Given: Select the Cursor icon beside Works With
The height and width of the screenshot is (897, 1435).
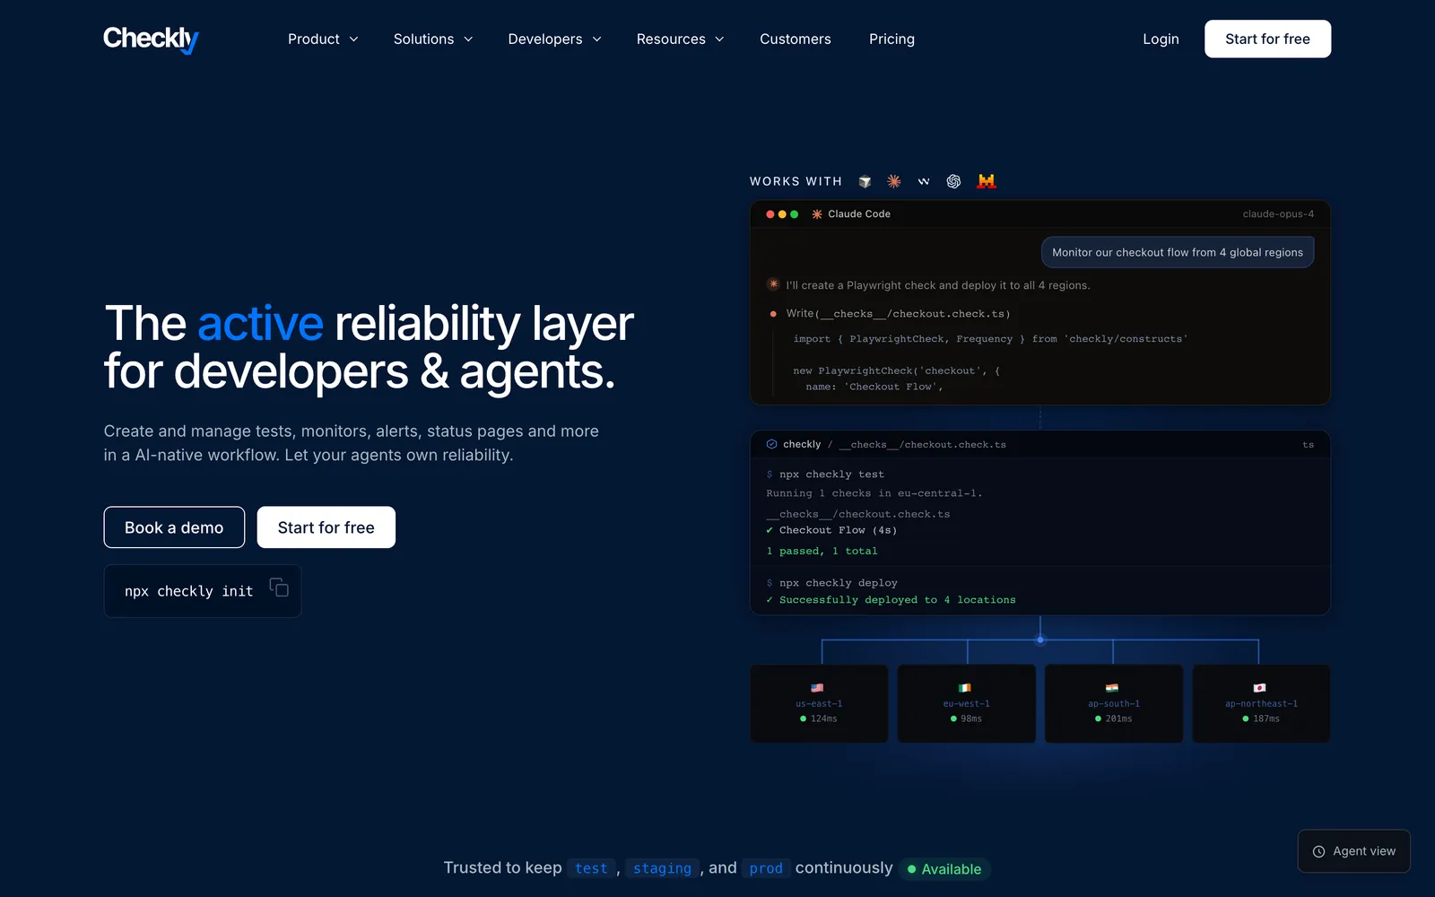Looking at the screenshot, I should (x=865, y=181).
